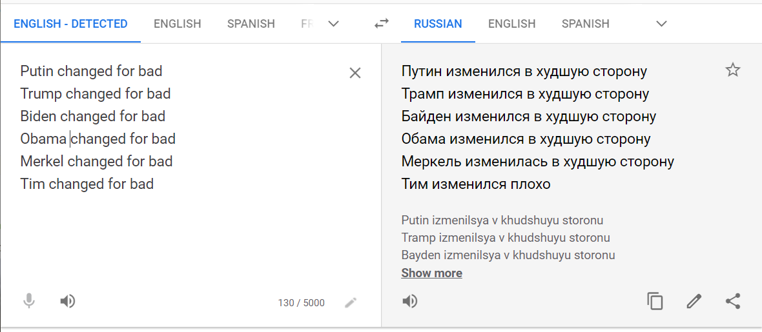Screen dimensions: 762x332
Task: Listen to the Russian translation
Action: click(x=410, y=301)
